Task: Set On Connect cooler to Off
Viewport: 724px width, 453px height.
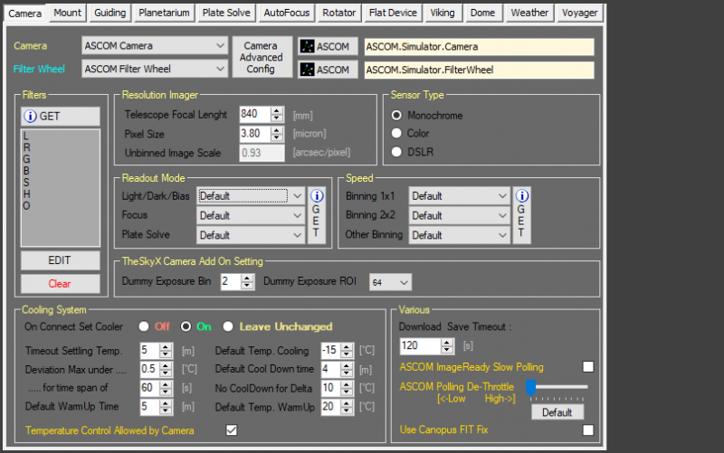Action: tap(144, 326)
